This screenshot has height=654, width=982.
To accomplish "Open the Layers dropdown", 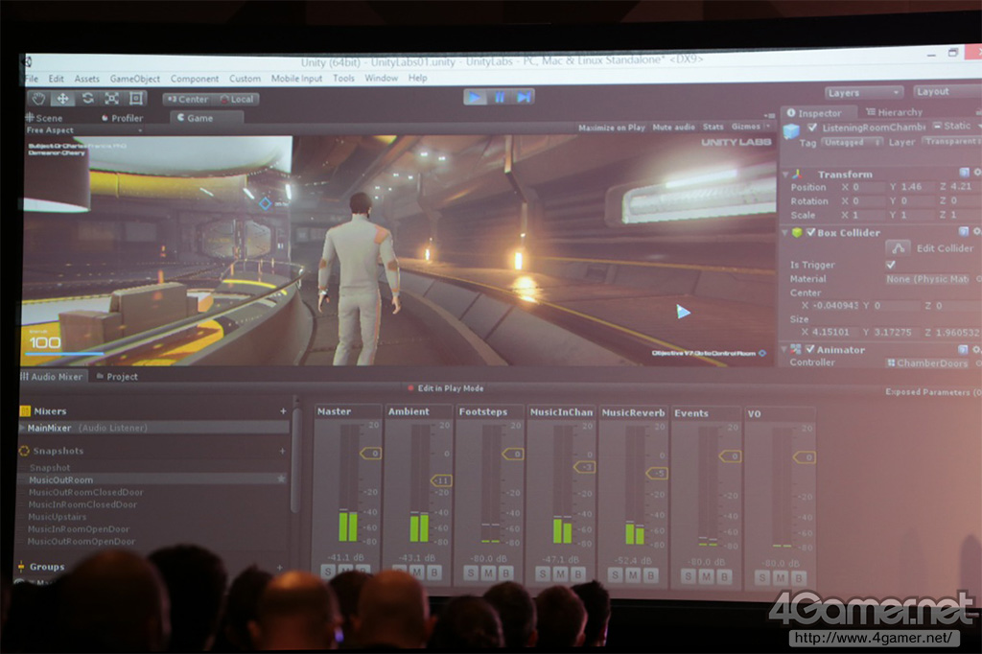I will [x=863, y=93].
